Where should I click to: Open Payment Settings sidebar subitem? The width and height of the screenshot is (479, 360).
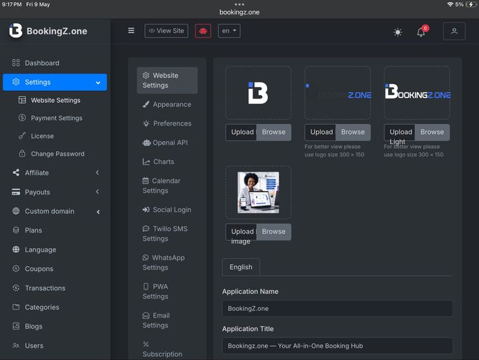tap(55, 118)
